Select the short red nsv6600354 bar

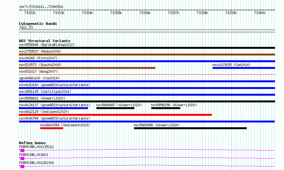click(52, 128)
